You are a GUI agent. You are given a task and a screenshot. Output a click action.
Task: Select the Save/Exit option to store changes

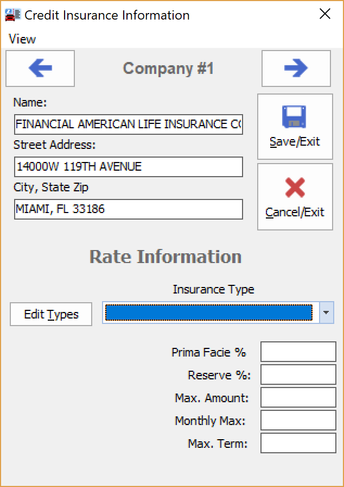tap(295, 125)
